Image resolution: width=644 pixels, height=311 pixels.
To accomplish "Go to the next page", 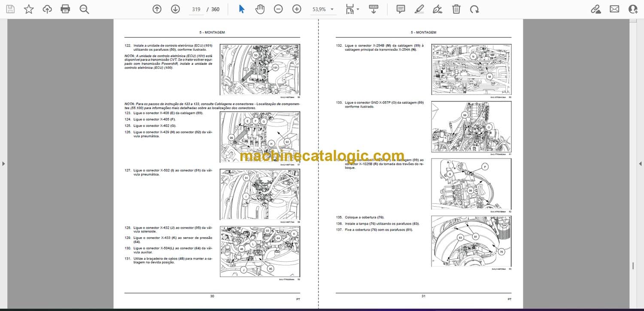I will pyautogui.click(x=175, y=9).
